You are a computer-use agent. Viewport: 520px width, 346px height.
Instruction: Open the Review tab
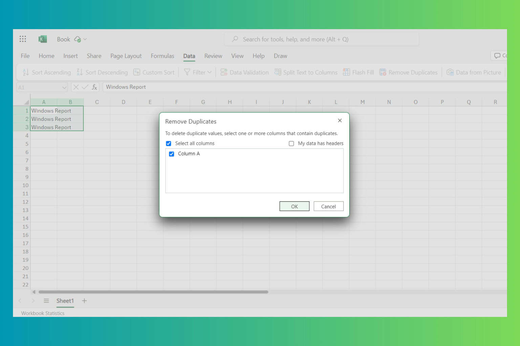213,56
